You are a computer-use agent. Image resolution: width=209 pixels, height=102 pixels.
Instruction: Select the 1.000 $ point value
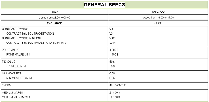tap(114, 50)
